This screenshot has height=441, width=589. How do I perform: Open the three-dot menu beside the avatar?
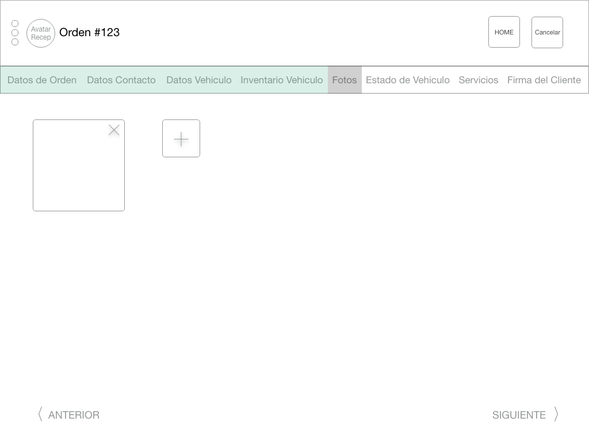[x=15, y=33]
